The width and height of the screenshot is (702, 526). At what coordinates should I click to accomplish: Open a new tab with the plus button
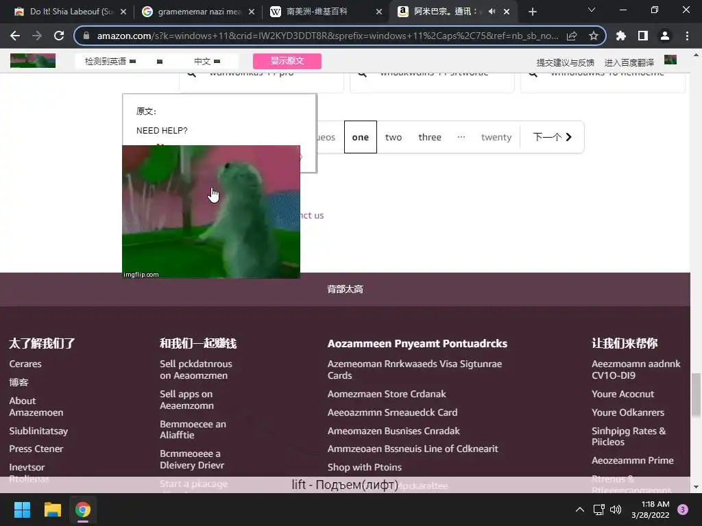pos(532,12)
